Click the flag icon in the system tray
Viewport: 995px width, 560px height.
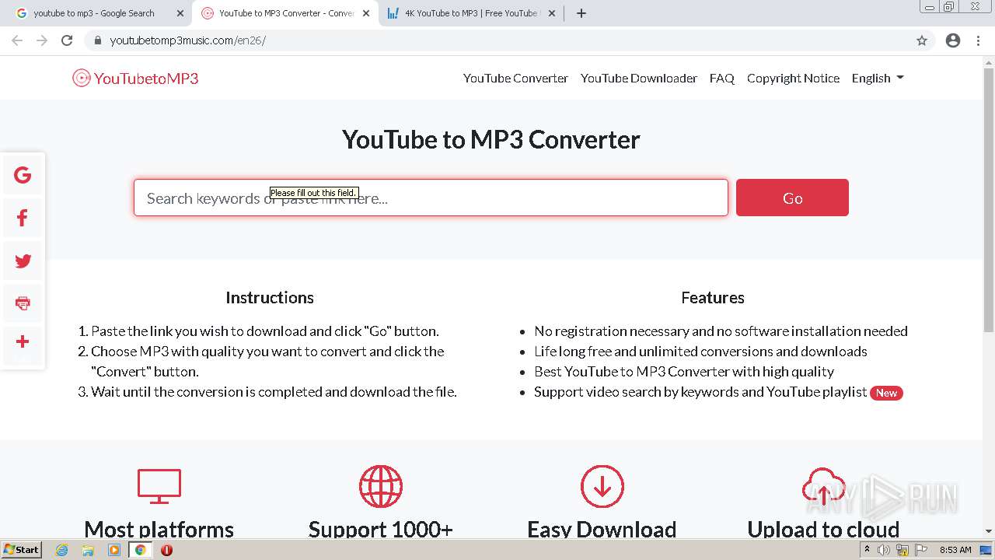(920, 550)
